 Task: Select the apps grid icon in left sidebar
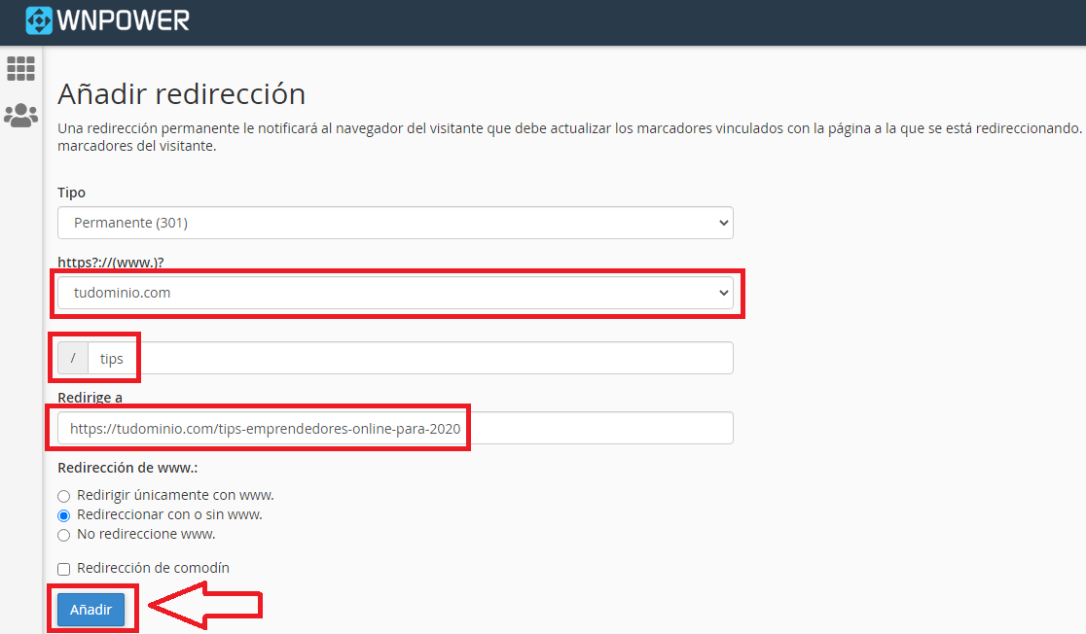tap(20, 68)
